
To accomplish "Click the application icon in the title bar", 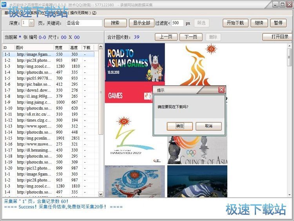I will pos(4,4).
